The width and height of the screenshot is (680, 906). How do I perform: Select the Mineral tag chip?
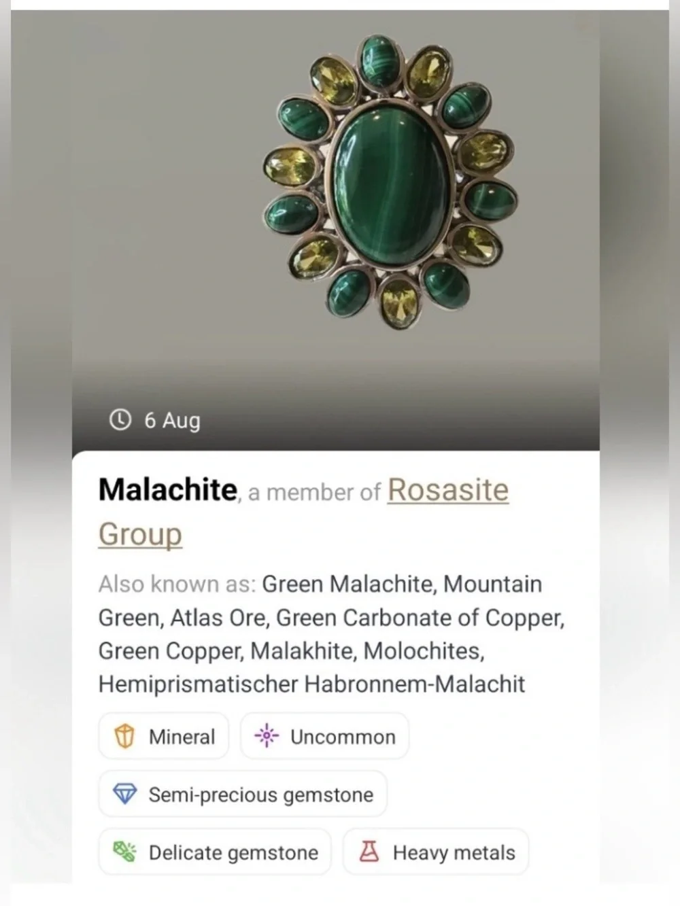click(163, 736)
